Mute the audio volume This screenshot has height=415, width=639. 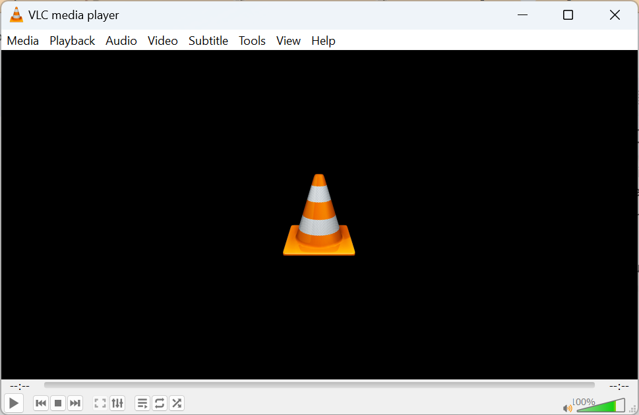[566, 407]
